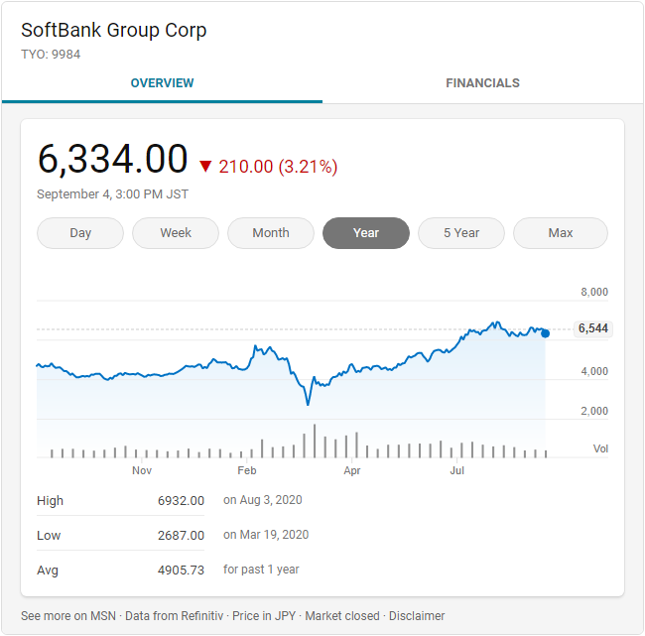This screenshot has height=636, width=645.
Task: Click the Avg value 4905.73
Action: click(x=181, y=571)
